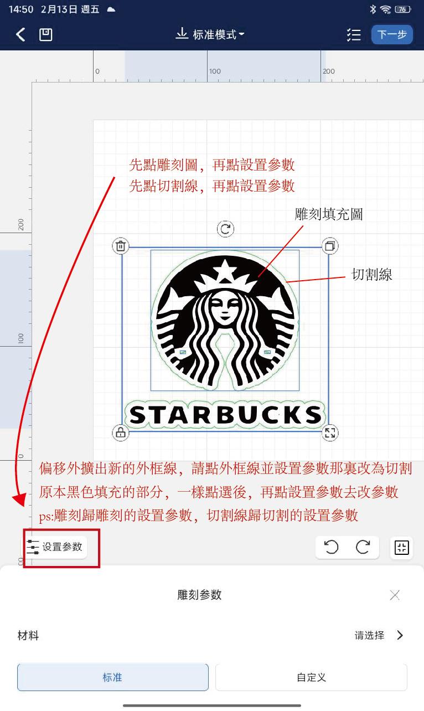Delete selection using the trash handle
This screenshot has width=424, height=711.
[121, 246]
